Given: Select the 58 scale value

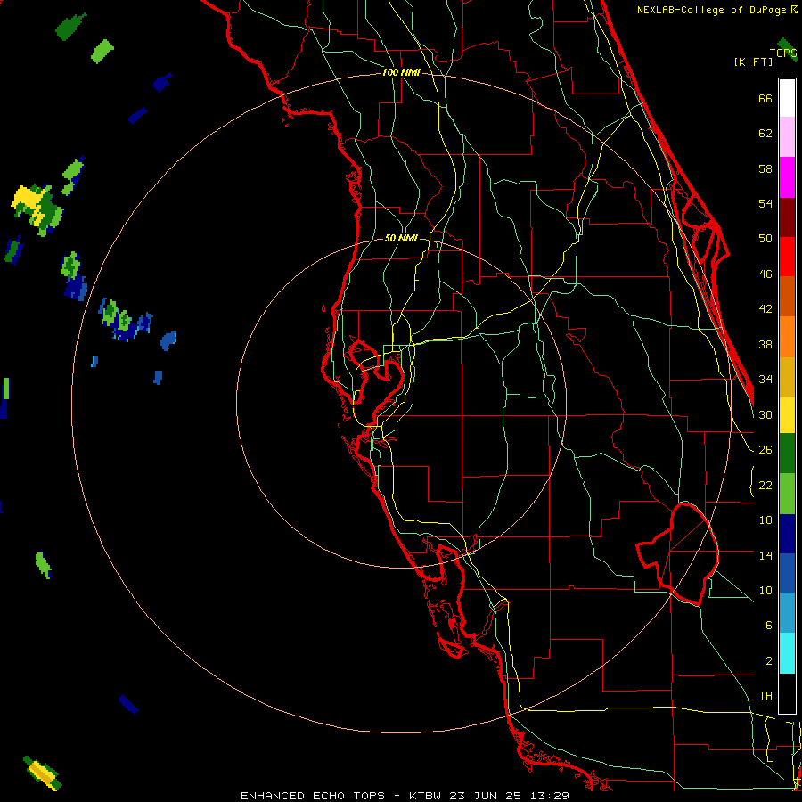Looking at the screenshot, I should [765, 168].
